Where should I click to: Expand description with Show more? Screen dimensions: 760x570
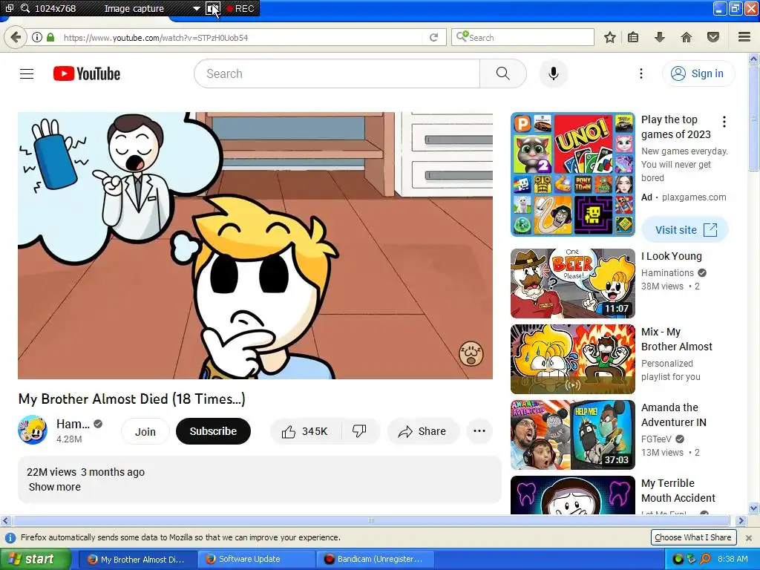[x=55, y=487]
